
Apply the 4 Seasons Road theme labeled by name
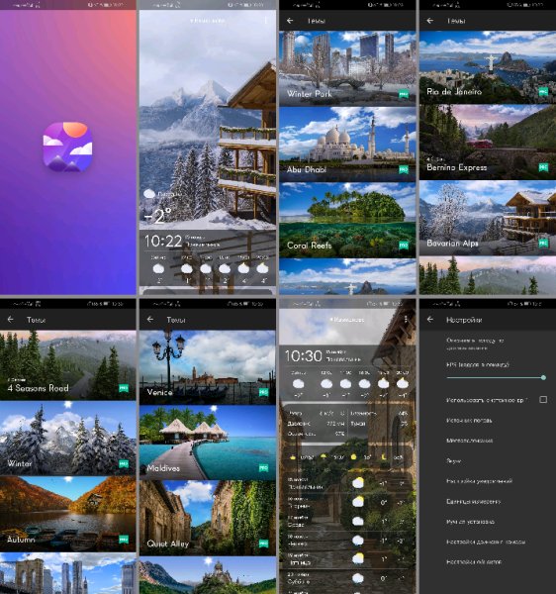point(67,364)
